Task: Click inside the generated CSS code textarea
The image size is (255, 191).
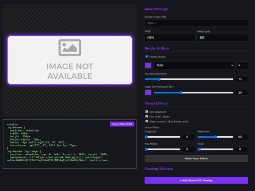Action: 70,144
